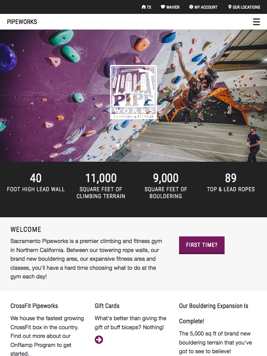Click the PIPEWORKS site title
The image size is (267, 356).
[x=22, y=22]
